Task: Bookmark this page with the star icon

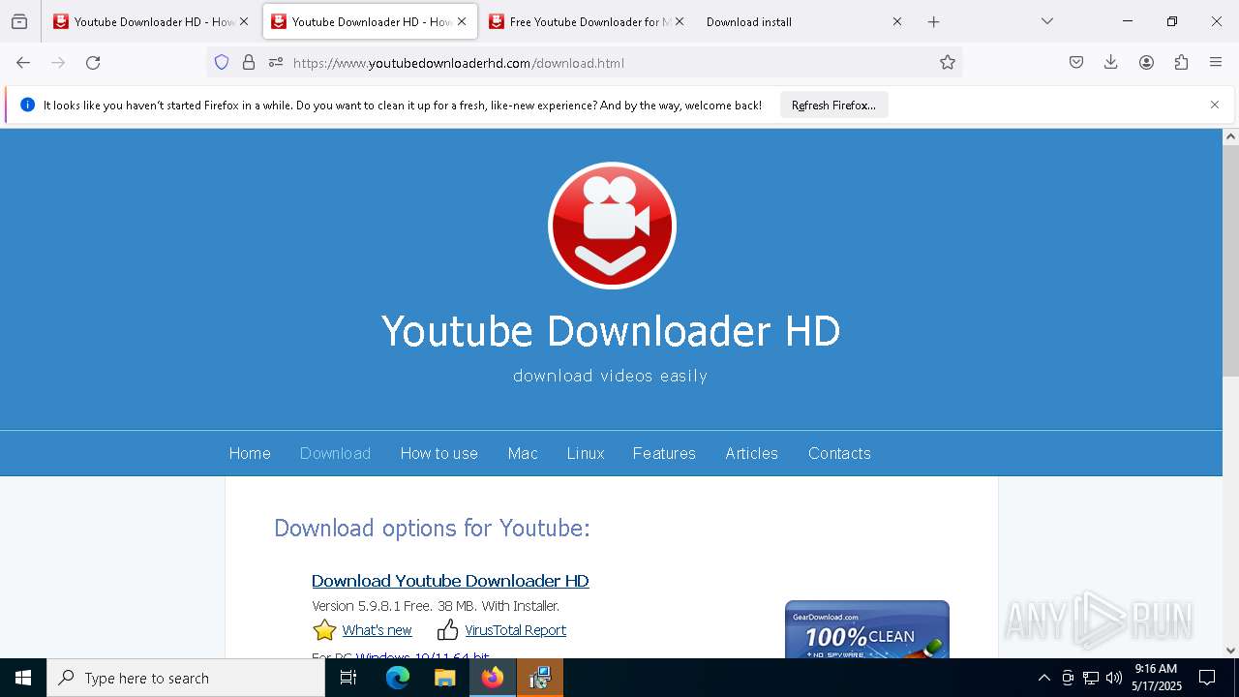Action: pos(948,63)
